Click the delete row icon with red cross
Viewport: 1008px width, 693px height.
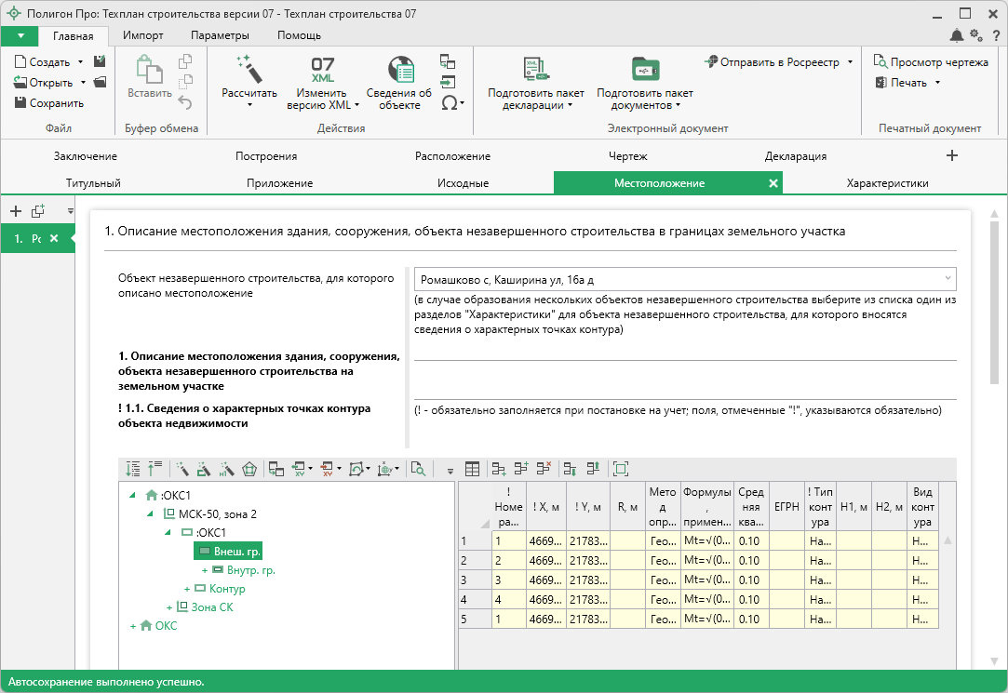(x=544, y=470)
